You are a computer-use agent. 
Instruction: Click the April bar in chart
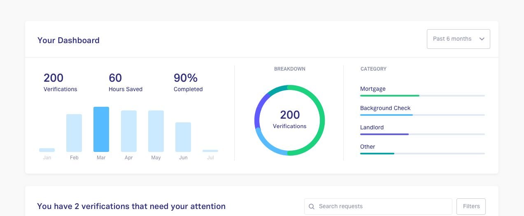pyautogui.click(x=128, y=131)
